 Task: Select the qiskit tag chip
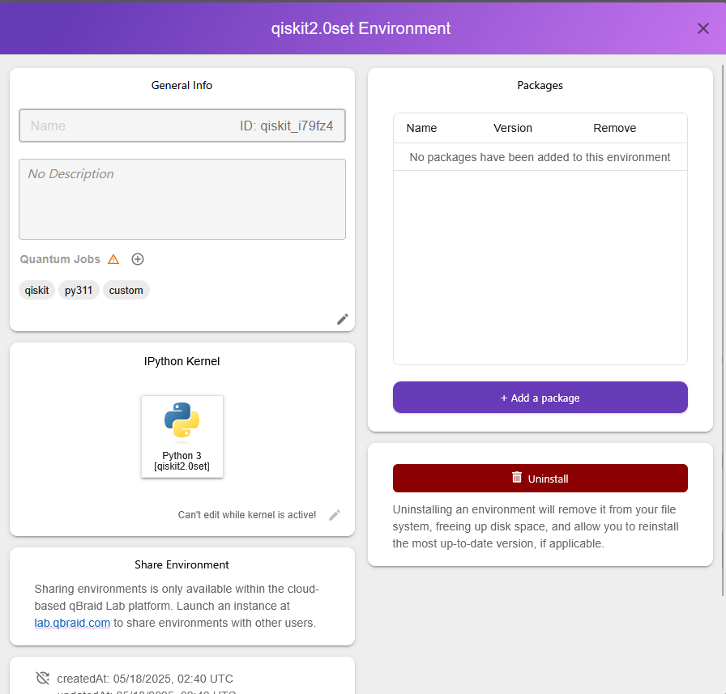coord(36,290)
